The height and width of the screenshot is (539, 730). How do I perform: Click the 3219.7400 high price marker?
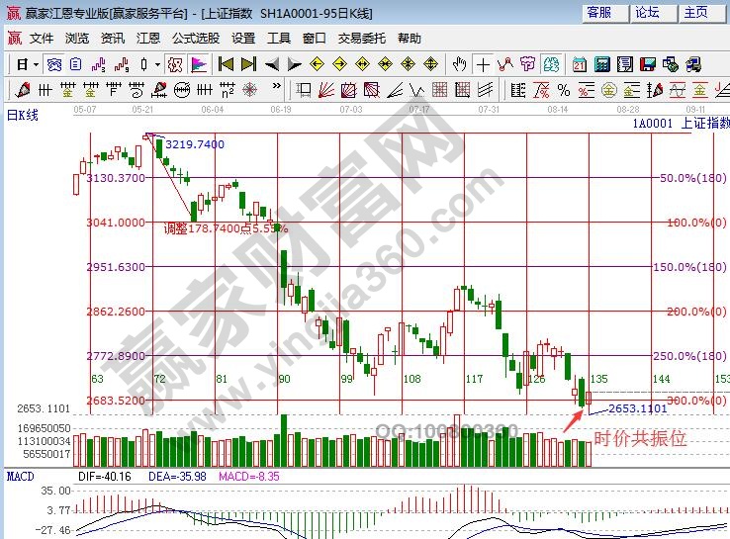193,144
